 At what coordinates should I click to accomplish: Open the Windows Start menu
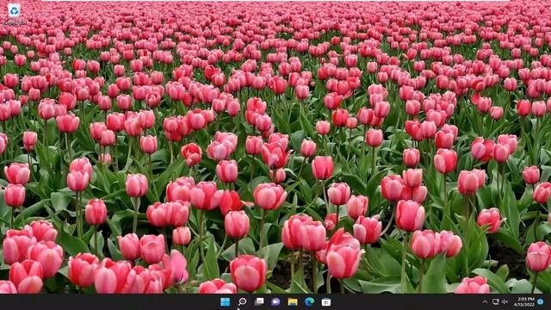coord(226,302)
